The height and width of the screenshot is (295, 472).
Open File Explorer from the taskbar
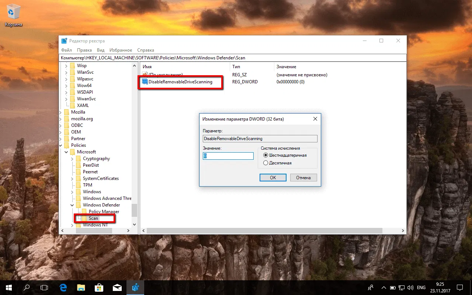(x=81, y=288)
